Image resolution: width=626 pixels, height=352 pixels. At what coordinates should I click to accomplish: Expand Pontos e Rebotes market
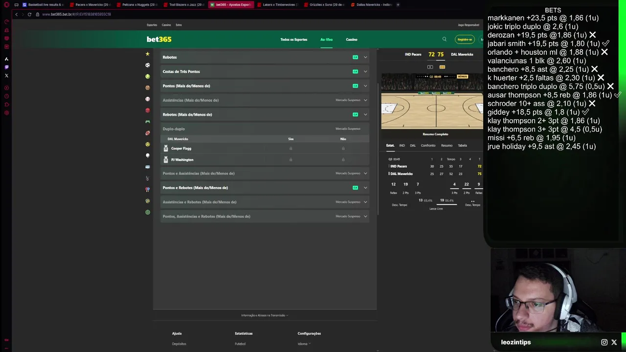click(x=265, y=187)
